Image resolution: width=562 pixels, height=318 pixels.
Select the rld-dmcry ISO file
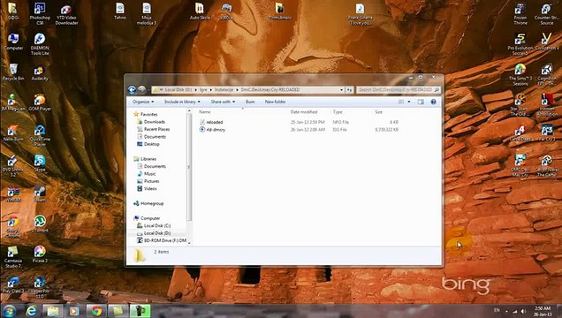point(215,130)
